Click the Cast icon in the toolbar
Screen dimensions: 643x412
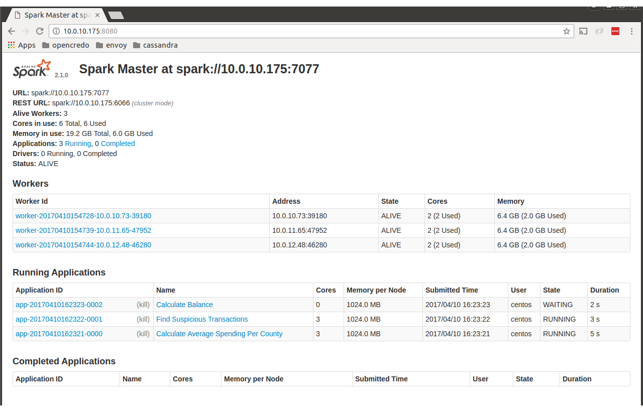(583, 31)
